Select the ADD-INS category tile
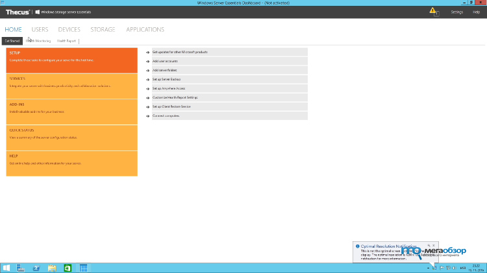Image resolution: width=487 pixels, height=273 pixels. click(x=71, y=112)
